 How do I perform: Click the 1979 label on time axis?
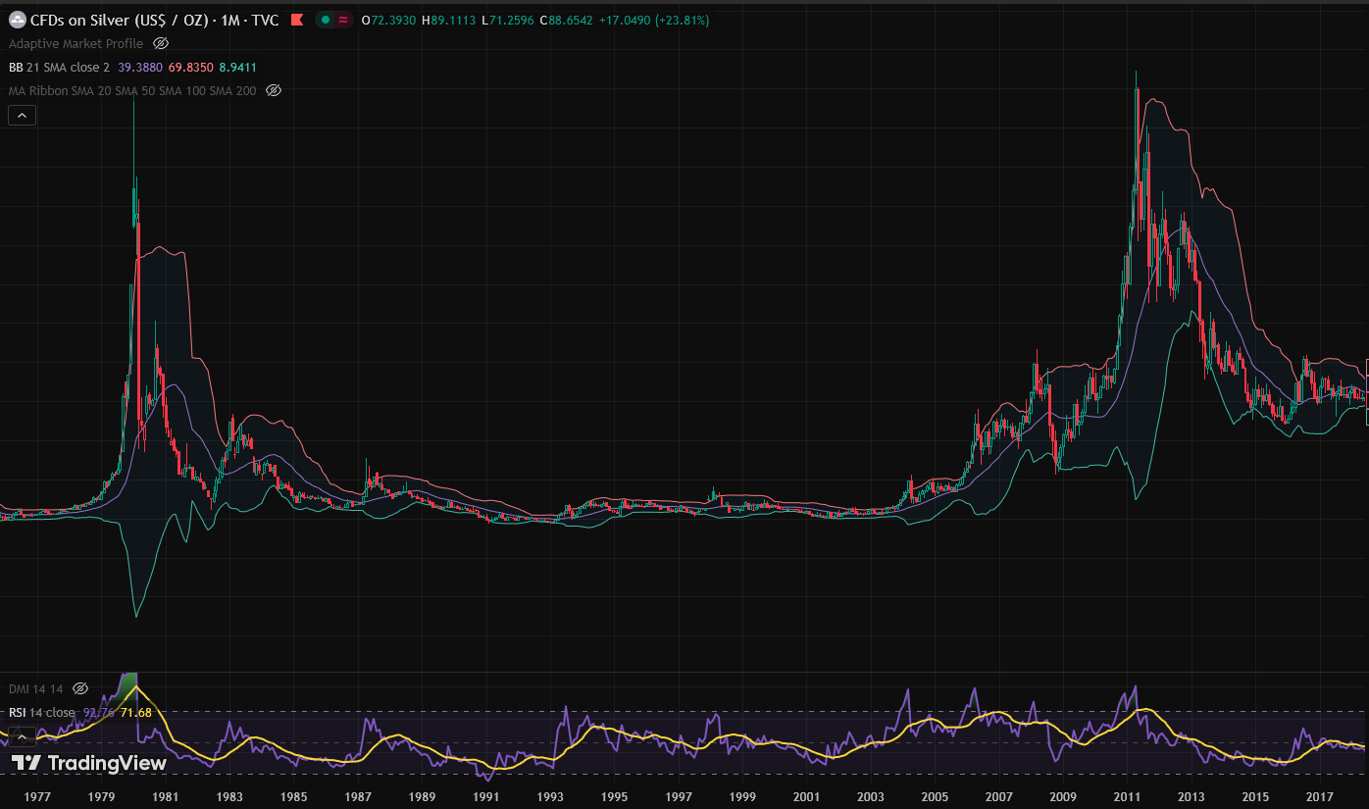point(101,796)
